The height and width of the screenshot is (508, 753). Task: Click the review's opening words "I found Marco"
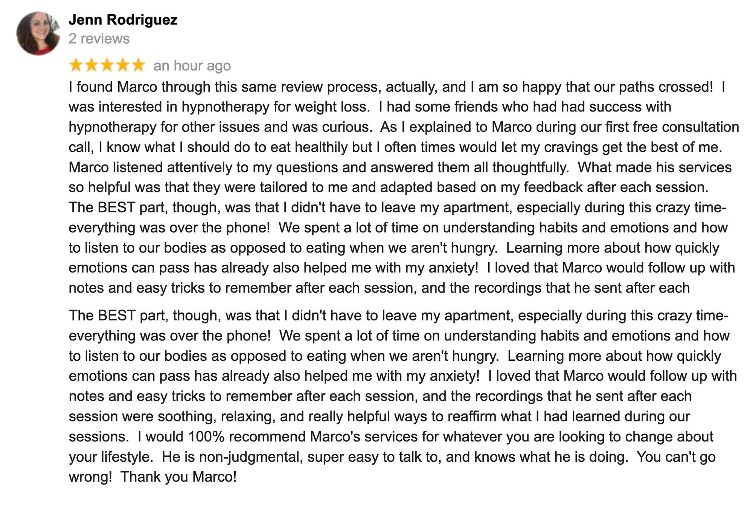113,87
